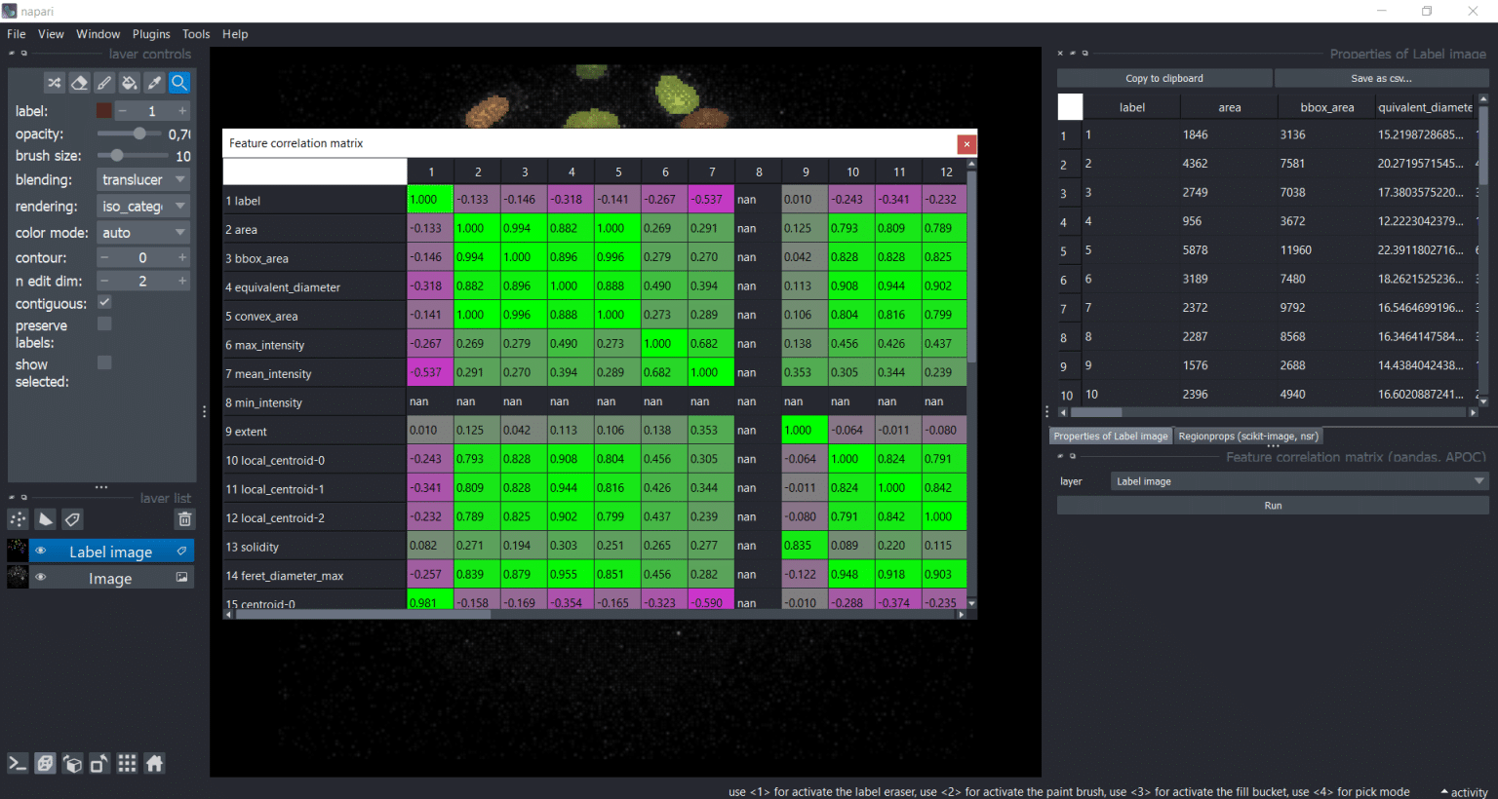Enable the preserve labels checkbox
This screenshot has height=799, width=1498.
point(104,323)
